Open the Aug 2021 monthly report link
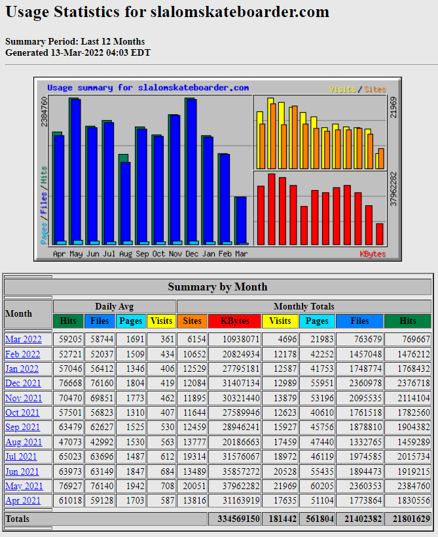The width and height of the screenshot is (438, 537). click(24, 442)
